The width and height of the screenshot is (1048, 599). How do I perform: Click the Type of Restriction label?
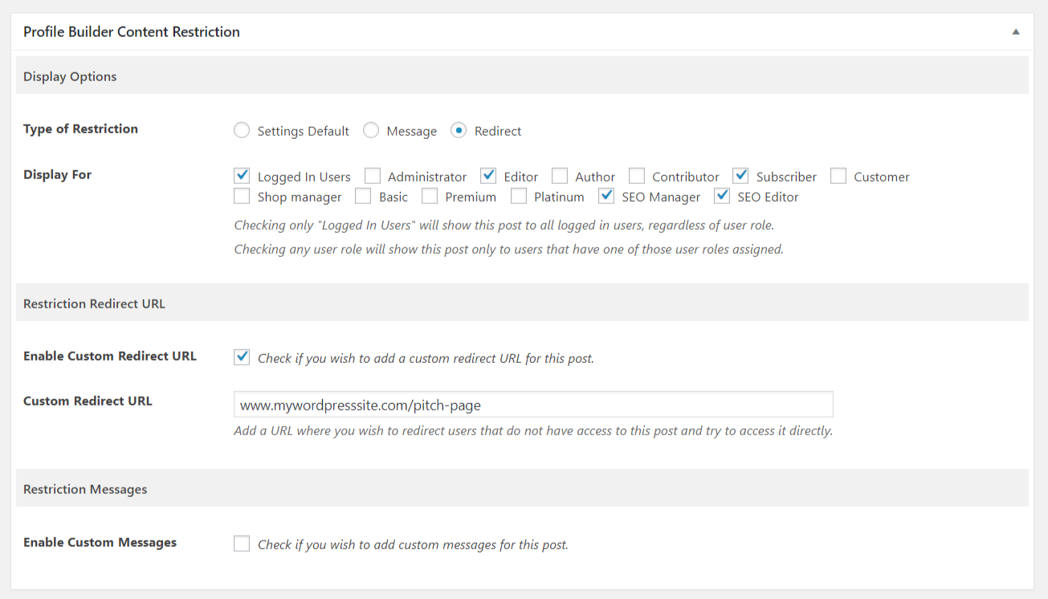click(80, 128)
